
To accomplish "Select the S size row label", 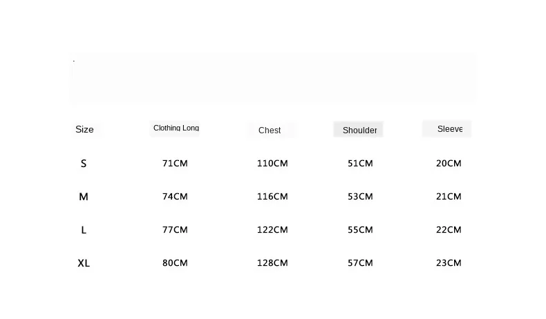I will [x=84, y=164].
